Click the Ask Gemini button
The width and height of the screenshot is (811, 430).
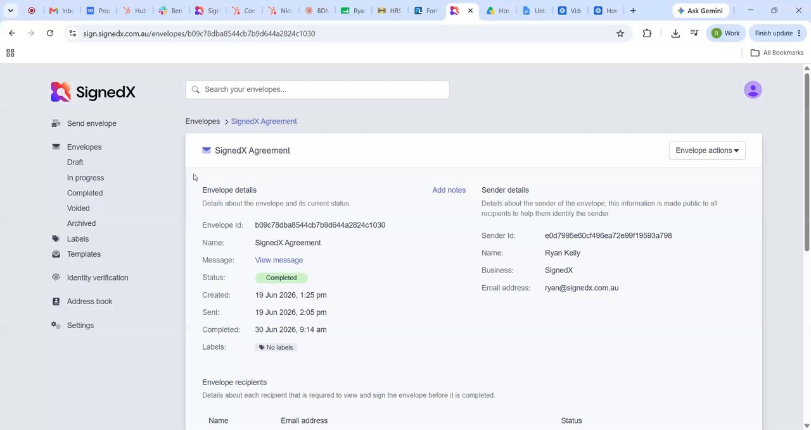pyautogui.click(x=701, y=11)
